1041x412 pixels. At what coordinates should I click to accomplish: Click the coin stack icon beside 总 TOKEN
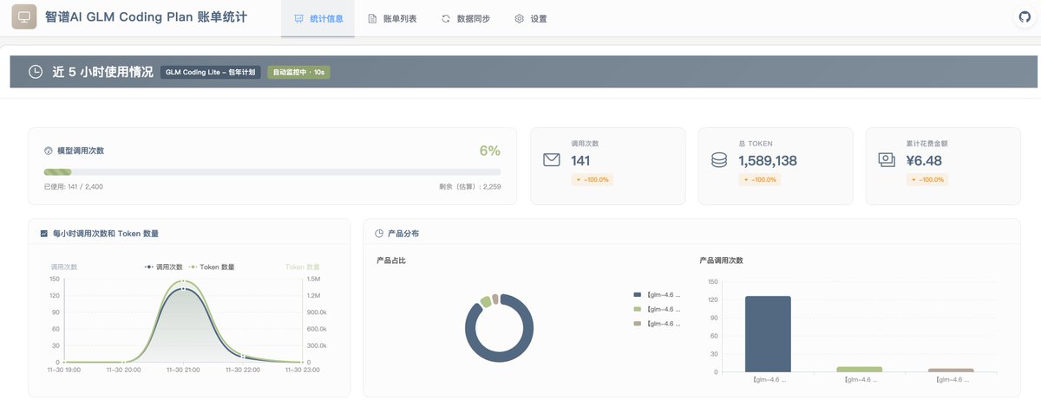718,160
